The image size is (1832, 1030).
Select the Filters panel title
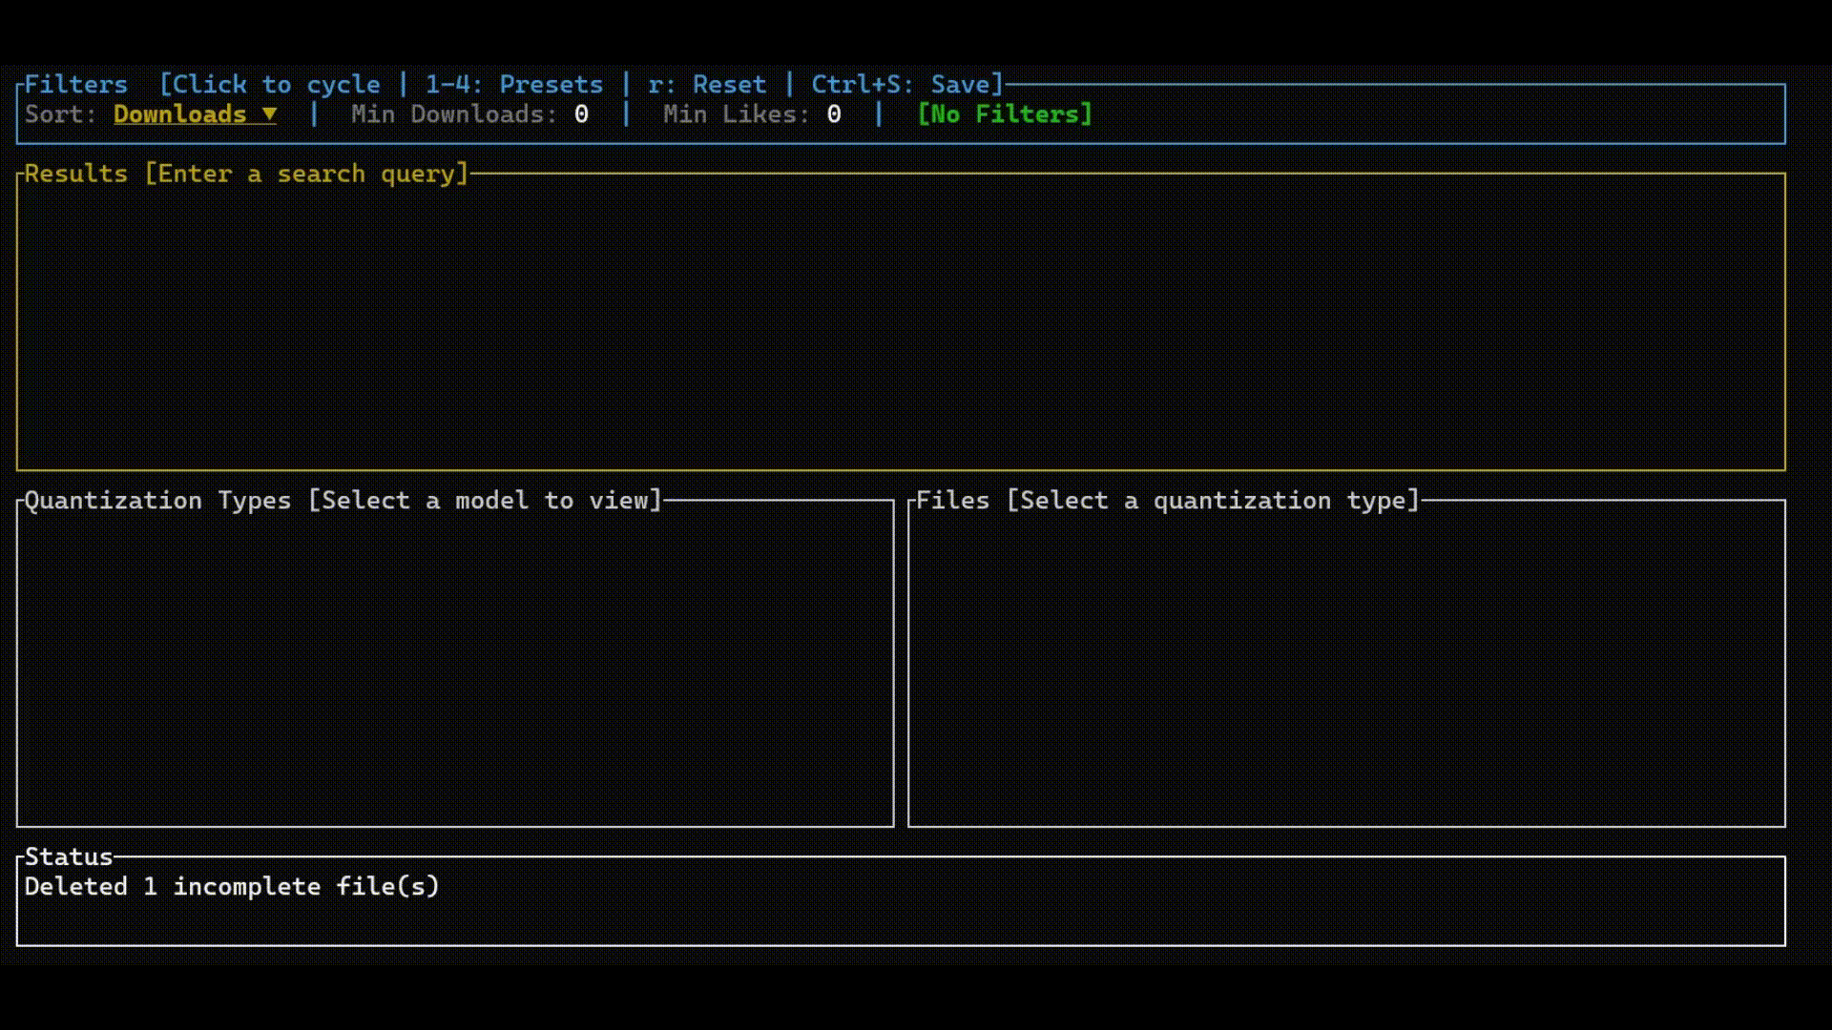tap(75, 84)
